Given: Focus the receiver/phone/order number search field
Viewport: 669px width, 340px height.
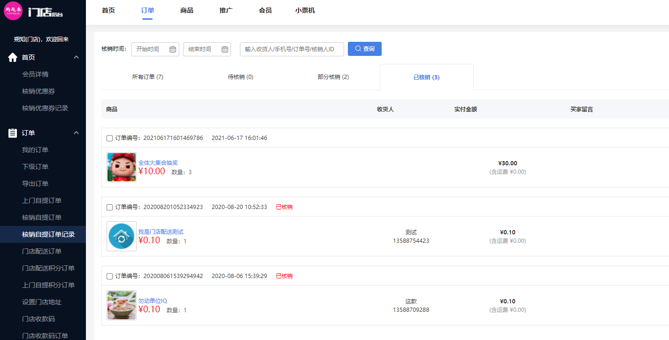Looking at the screenshot, I should [292, 49].
